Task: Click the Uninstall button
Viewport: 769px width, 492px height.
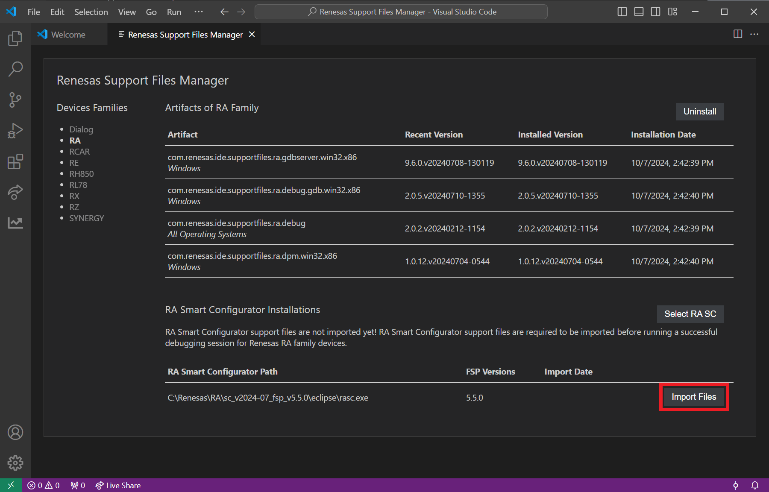Action: [700, 111]
